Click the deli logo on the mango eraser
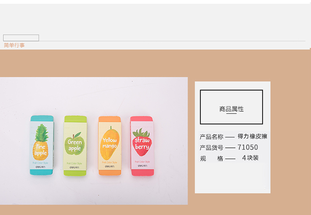The width and height of the screenshot is (311, 215). coord(109,166)
